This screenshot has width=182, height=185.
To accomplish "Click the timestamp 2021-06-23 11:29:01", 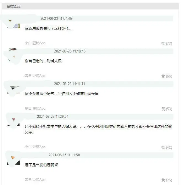I will (x=53, y=117).
